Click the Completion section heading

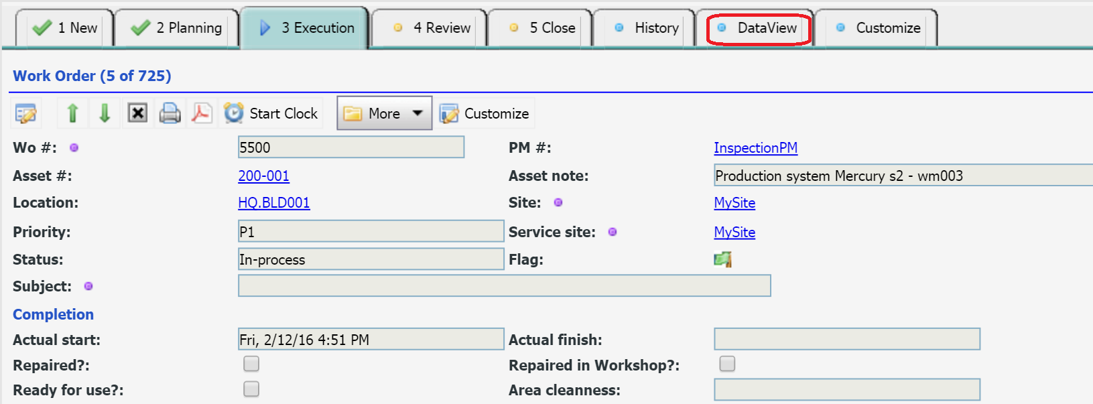[54, 314]
